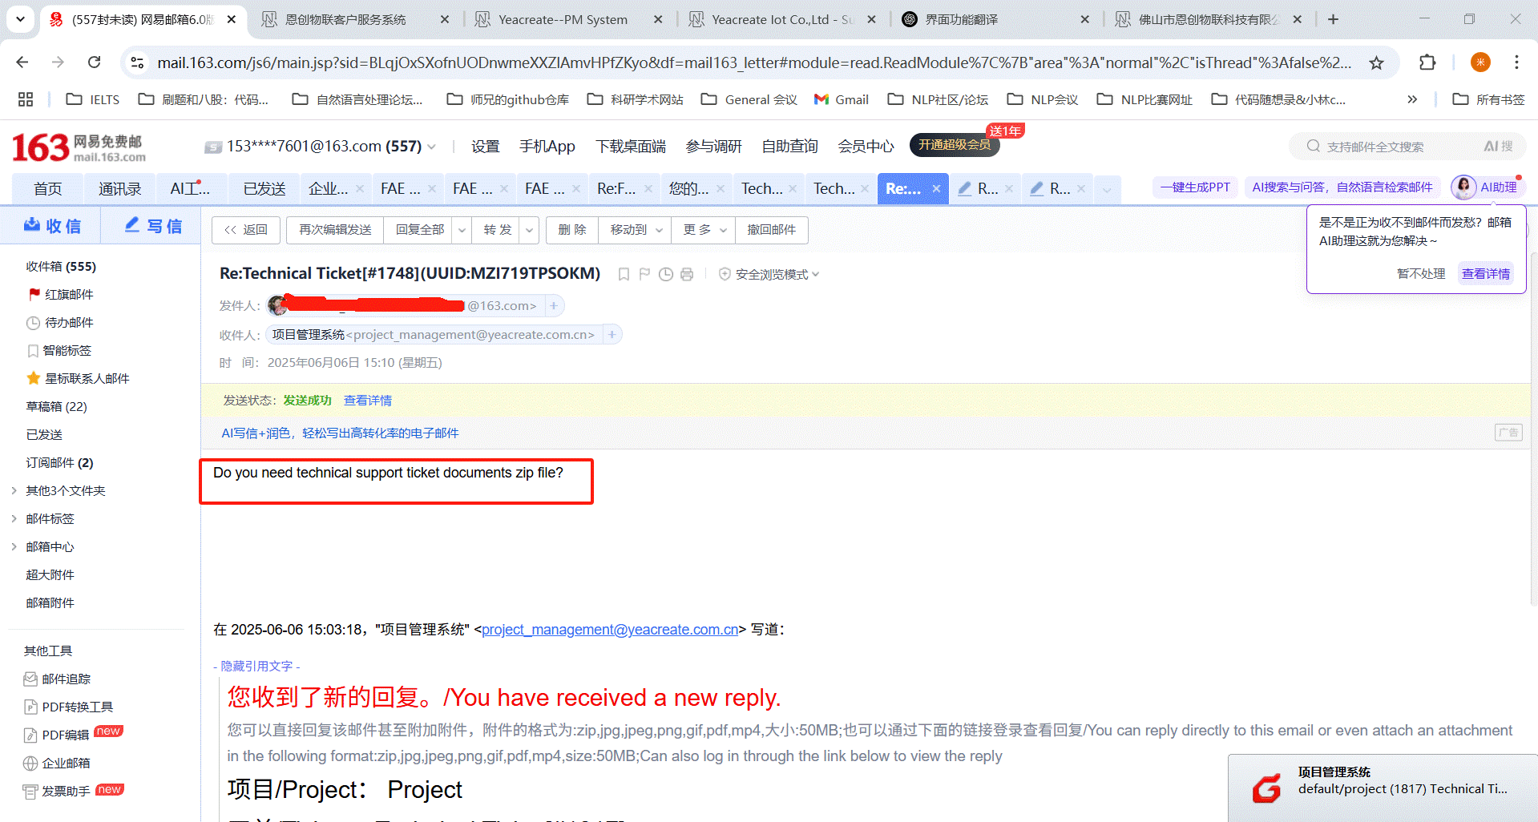
Task: Open the 设置 menu in the header
Action: (485, 147)
